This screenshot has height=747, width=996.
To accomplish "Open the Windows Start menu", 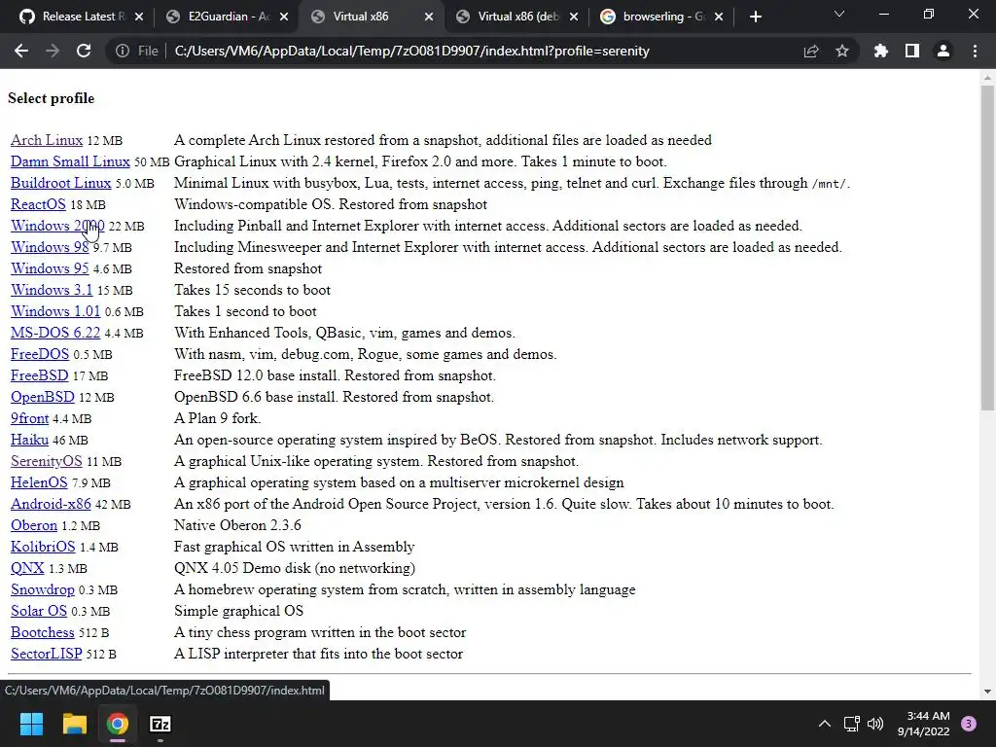I will pyautogui.click(x=31, y=724).
